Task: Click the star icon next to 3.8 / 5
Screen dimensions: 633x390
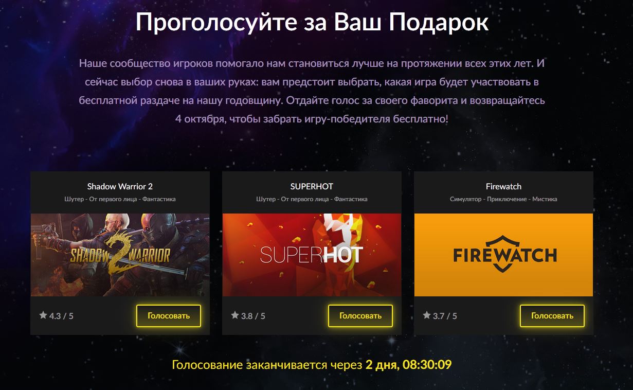Action: [235, 315]
